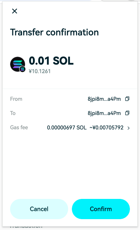Click the Transfer confirmation heading
This screenshot has width=140, height=230.
pos(54,32)
